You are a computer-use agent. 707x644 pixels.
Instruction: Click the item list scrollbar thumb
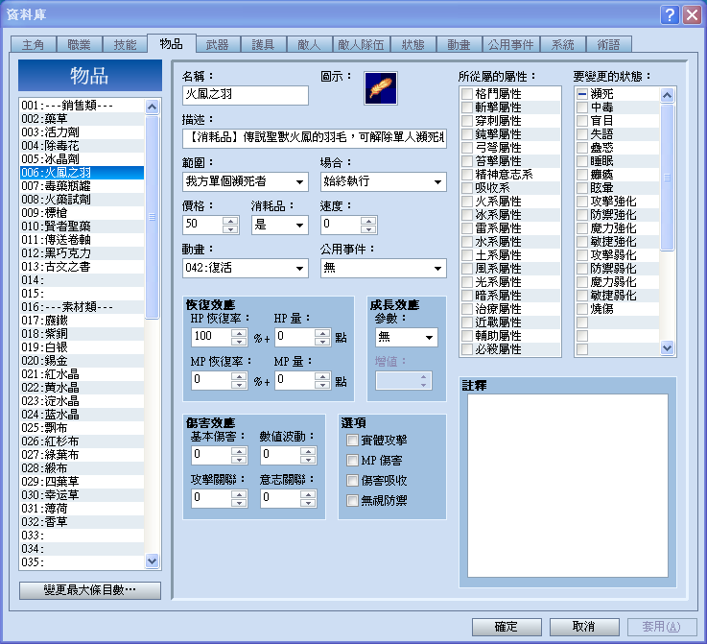tap(152, 217)
